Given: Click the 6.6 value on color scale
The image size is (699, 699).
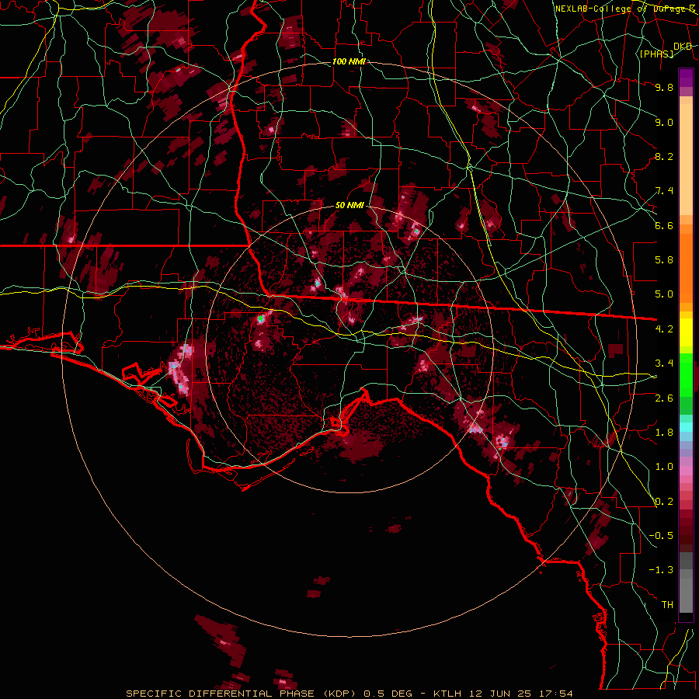Looking at the screenshot, I should pos(664,225).
